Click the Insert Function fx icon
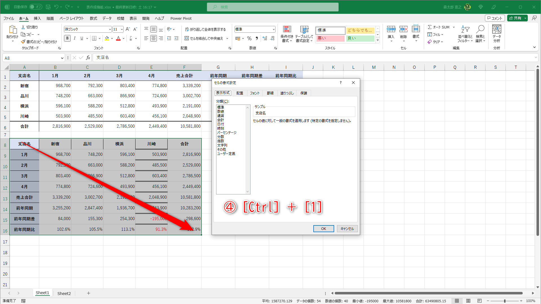 coord(88,58)
